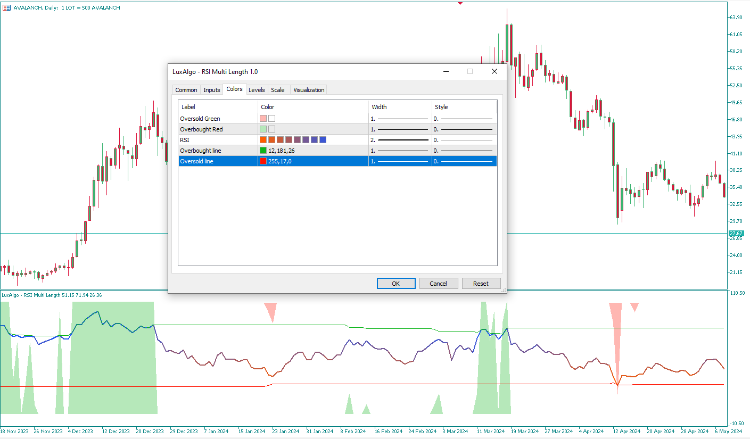This screenshot has width=750, height=439.
Task: Click the red arrow marker above the chart
Action: point(460,3)
